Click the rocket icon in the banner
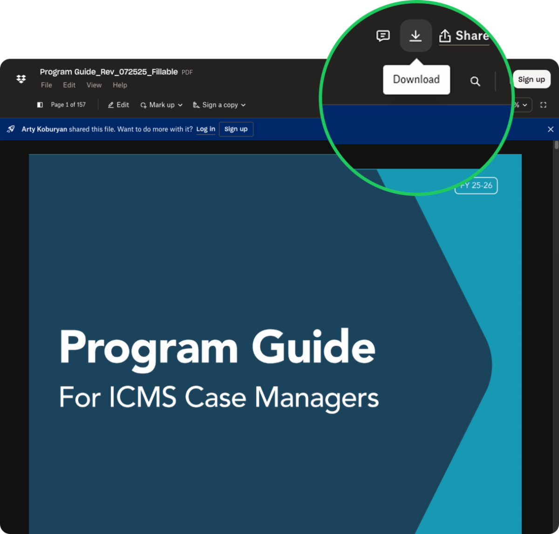559x534 pixels. pos(10,129)
